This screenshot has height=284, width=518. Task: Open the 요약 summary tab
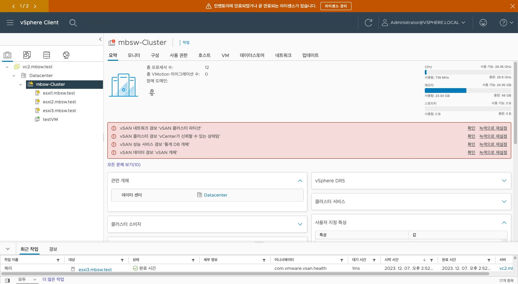pyautogui.click(x=113, y=55)
